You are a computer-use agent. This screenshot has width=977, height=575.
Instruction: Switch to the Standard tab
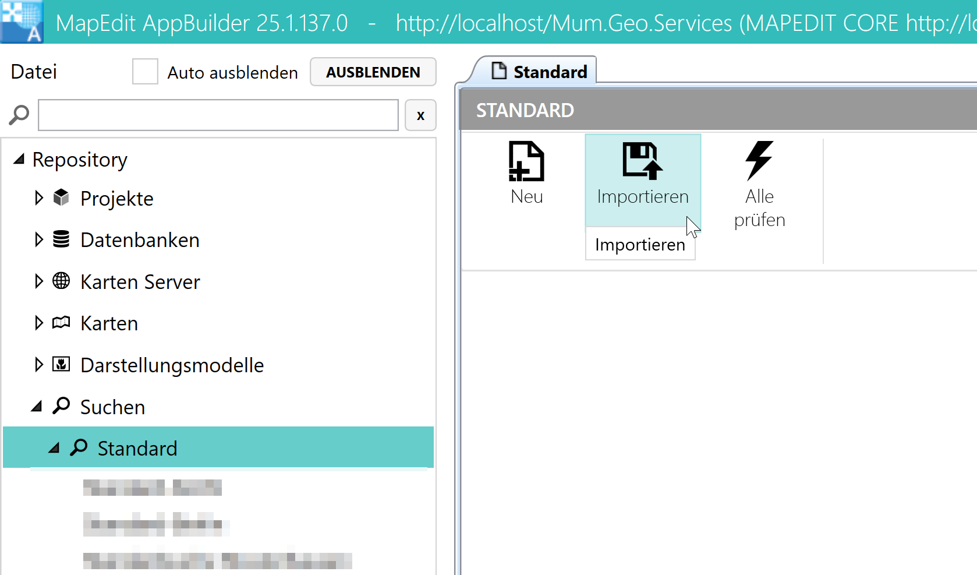(x=540, y=72)
